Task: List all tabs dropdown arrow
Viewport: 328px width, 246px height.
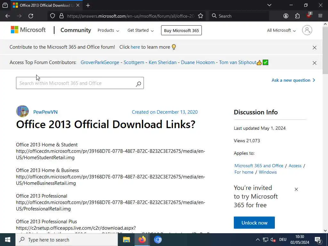Action: tap(269, 5)
